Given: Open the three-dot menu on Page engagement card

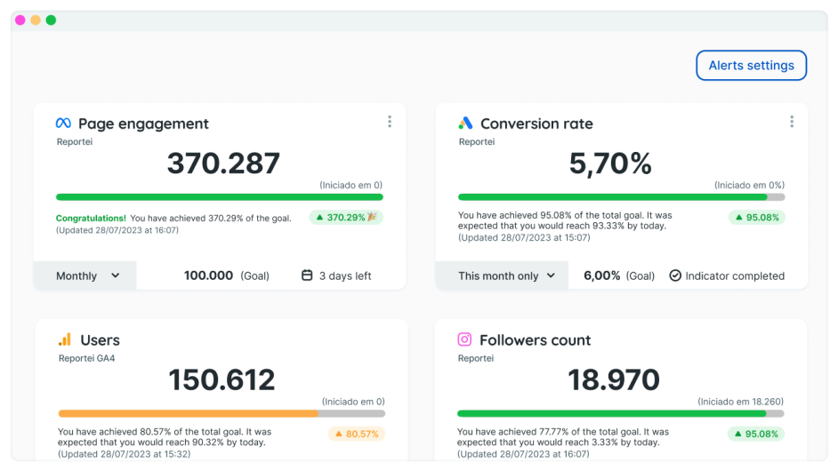Looking at the screenshot, I should click(390, 122).
